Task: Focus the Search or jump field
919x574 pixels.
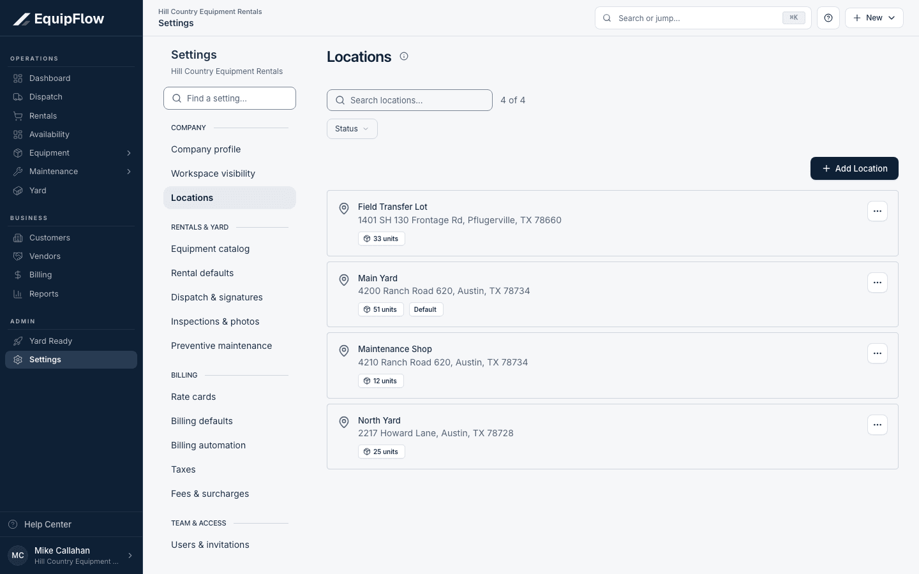Action: [x=703, y=18]
